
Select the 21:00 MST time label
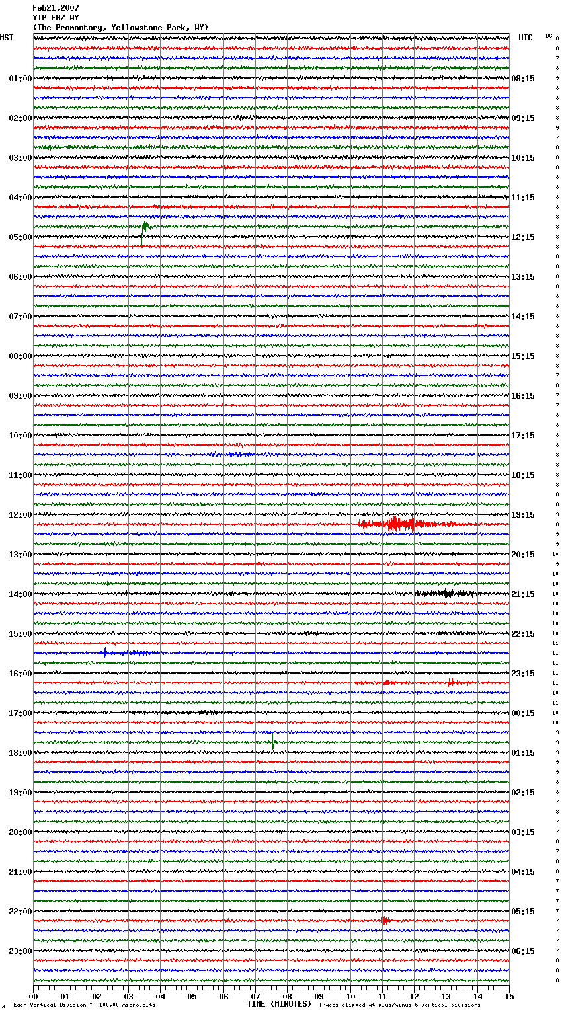coord(20,872)
